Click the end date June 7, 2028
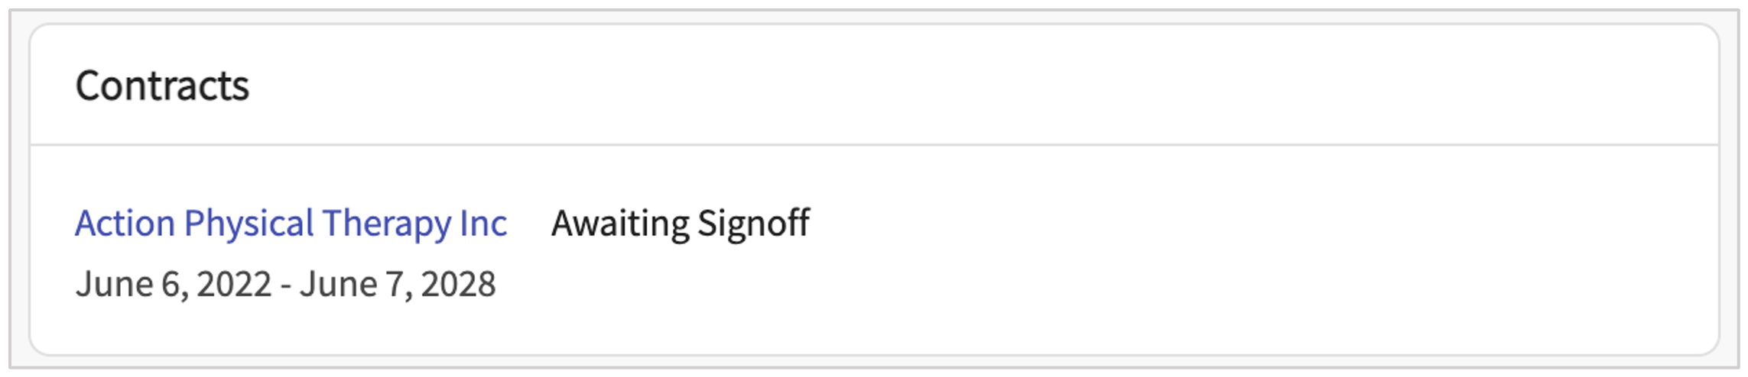1748x377 pixels. tap(398, 284)
